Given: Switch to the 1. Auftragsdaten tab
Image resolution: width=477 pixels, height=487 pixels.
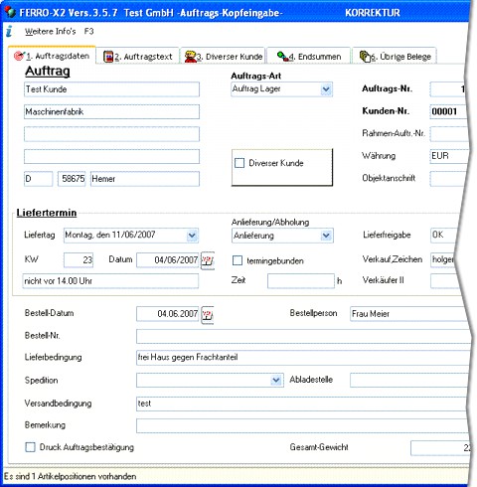Looking at the screenshot, I should click(52, 56).
